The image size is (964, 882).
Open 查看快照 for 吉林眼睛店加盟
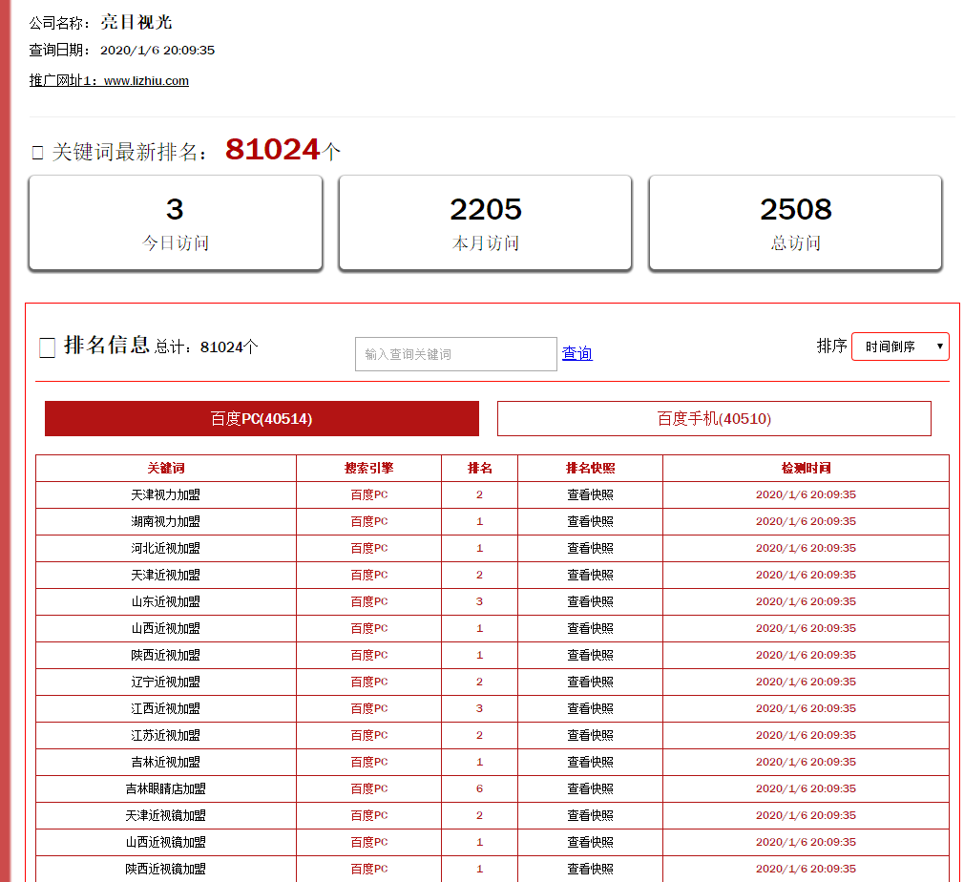[591, 788]
